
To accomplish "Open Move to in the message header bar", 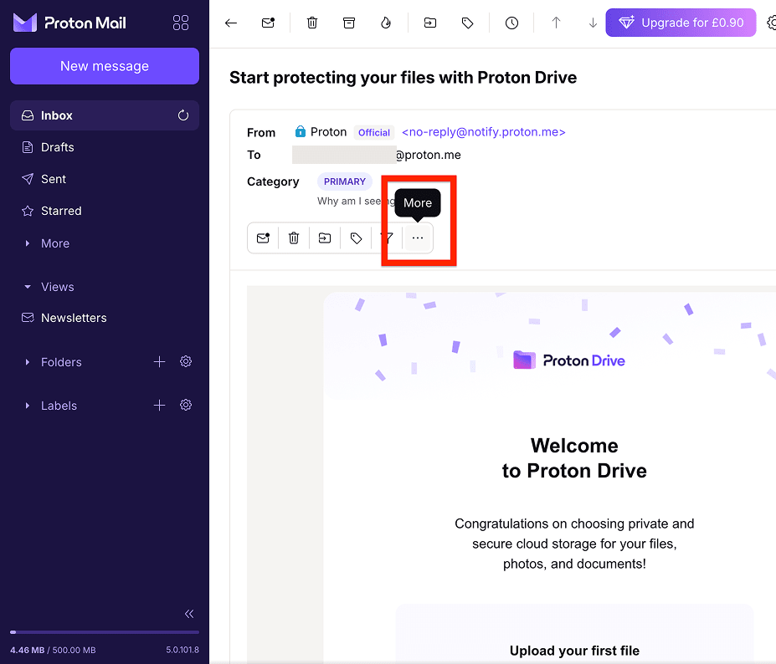I will pyautogui.click(x=325, y=238).
